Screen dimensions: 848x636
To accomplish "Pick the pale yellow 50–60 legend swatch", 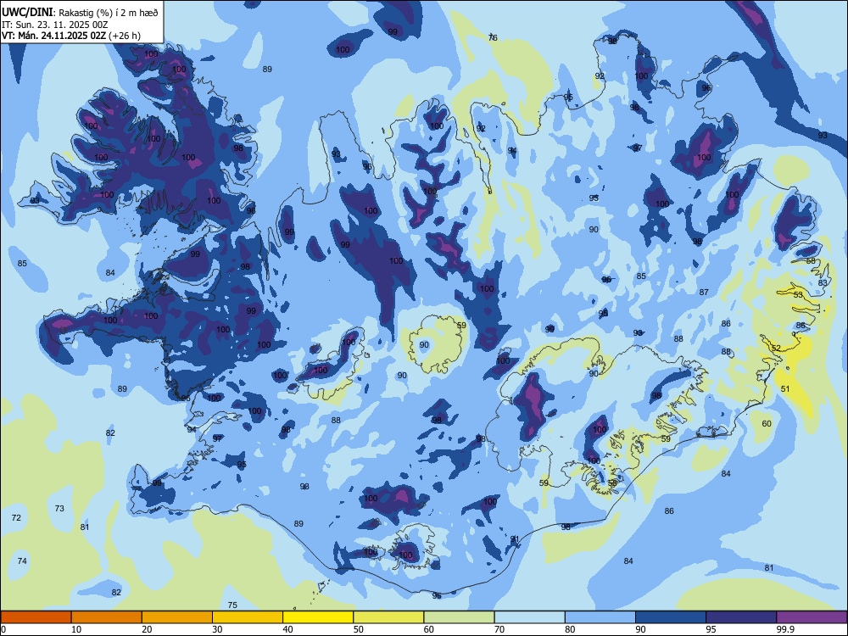I will click(388, 617).
